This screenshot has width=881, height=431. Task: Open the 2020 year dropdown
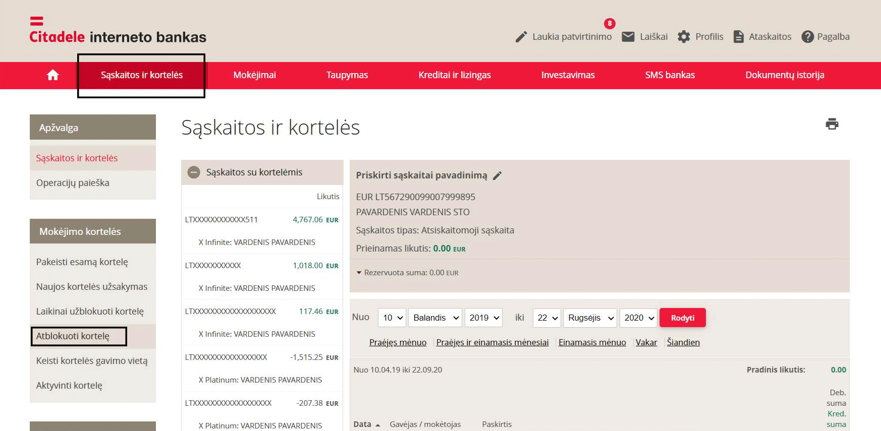click(x=638, y=318)
